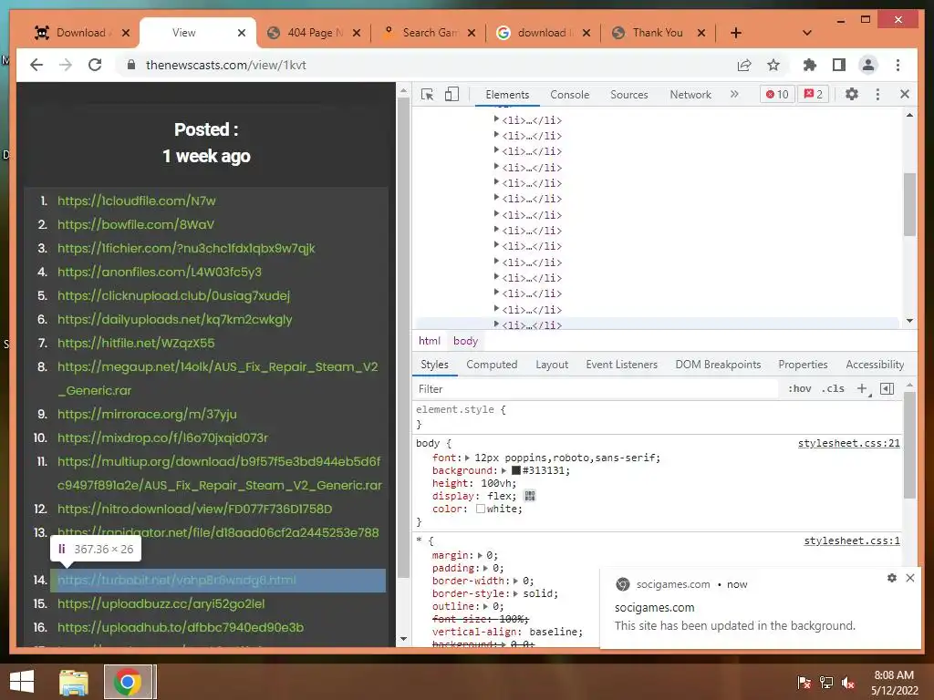Viewport: 934px width, 700px height.
Task: Open the uploadbuzz.cc link
Action: pos(161,603)
